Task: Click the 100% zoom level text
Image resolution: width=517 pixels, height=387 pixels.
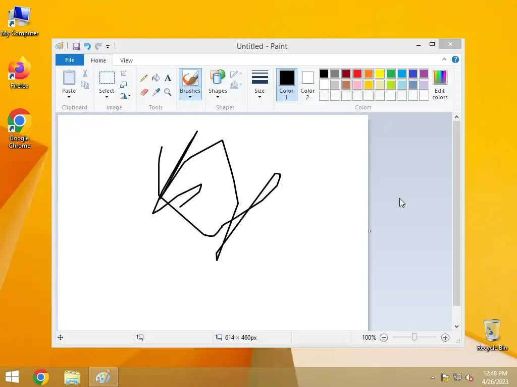Action: click(x=369, y=338)
